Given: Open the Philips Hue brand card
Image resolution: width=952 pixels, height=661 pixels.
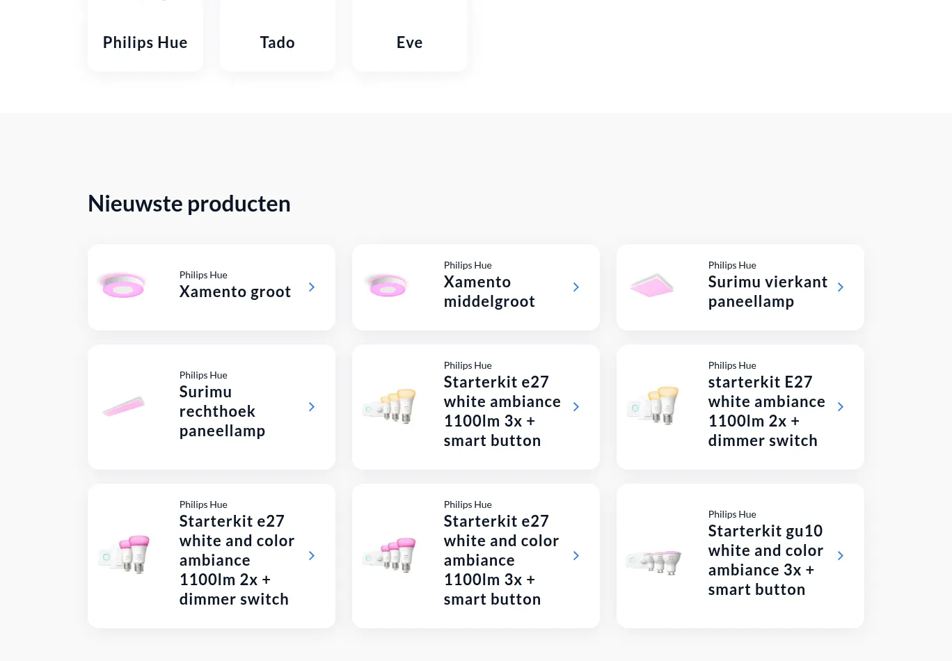Looking at the screenshot, I should 145,42.
